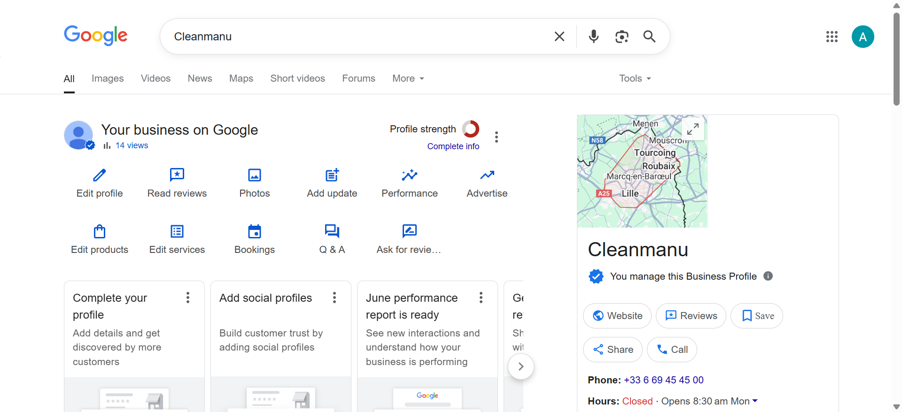
Task: Click the Profile strength progress ring
Action: click(x=471, y=129)
